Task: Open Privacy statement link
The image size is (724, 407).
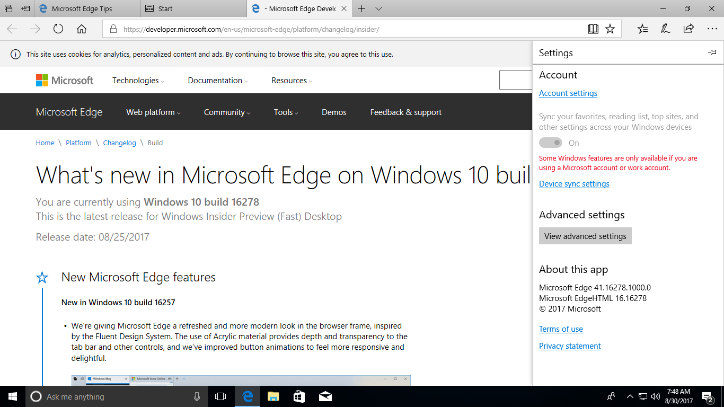Action: 570,346
